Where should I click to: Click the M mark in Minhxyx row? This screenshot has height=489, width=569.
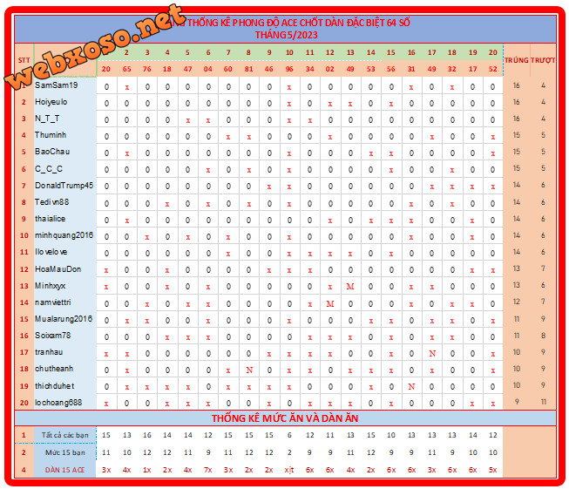pos(350,287)
